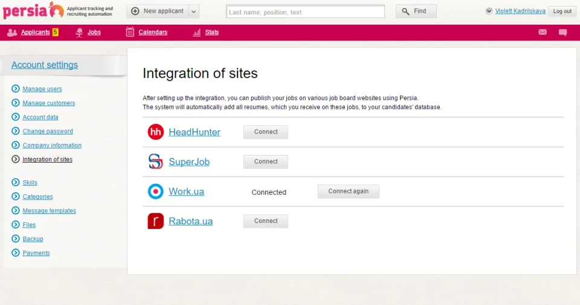Click the Rabota.ua logo icon
The image size is (580, 305).
tap(156, 221)
